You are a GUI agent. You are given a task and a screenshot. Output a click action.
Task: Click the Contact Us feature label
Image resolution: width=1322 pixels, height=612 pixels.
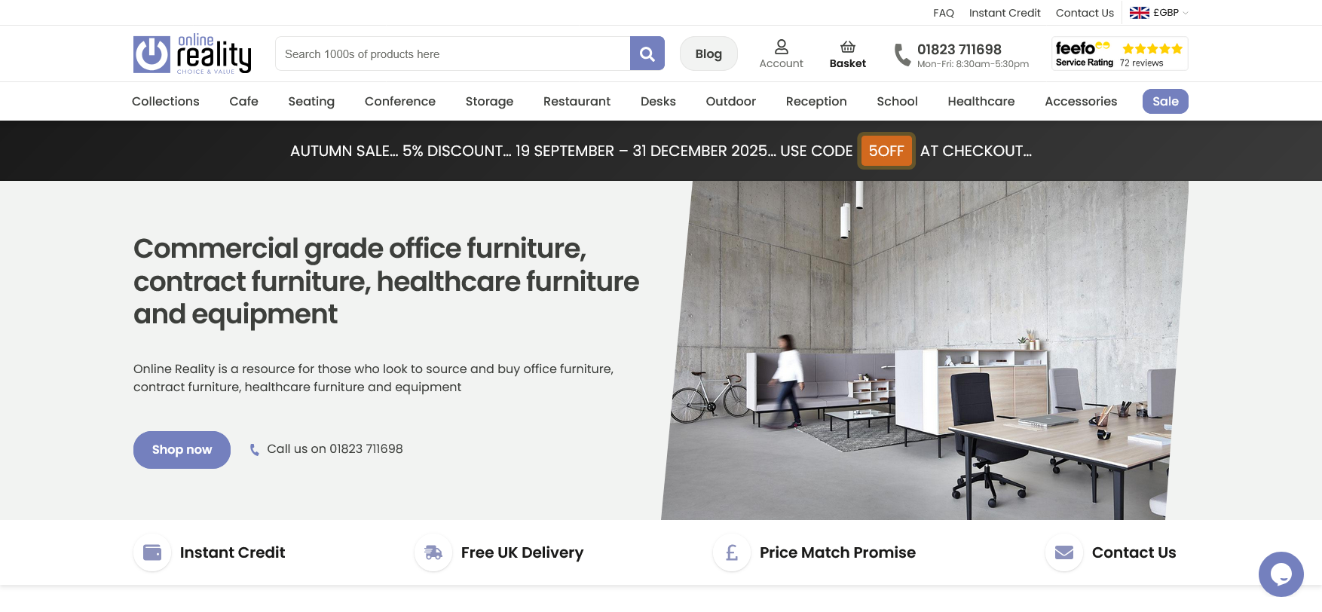click(x=1134, y=552)
